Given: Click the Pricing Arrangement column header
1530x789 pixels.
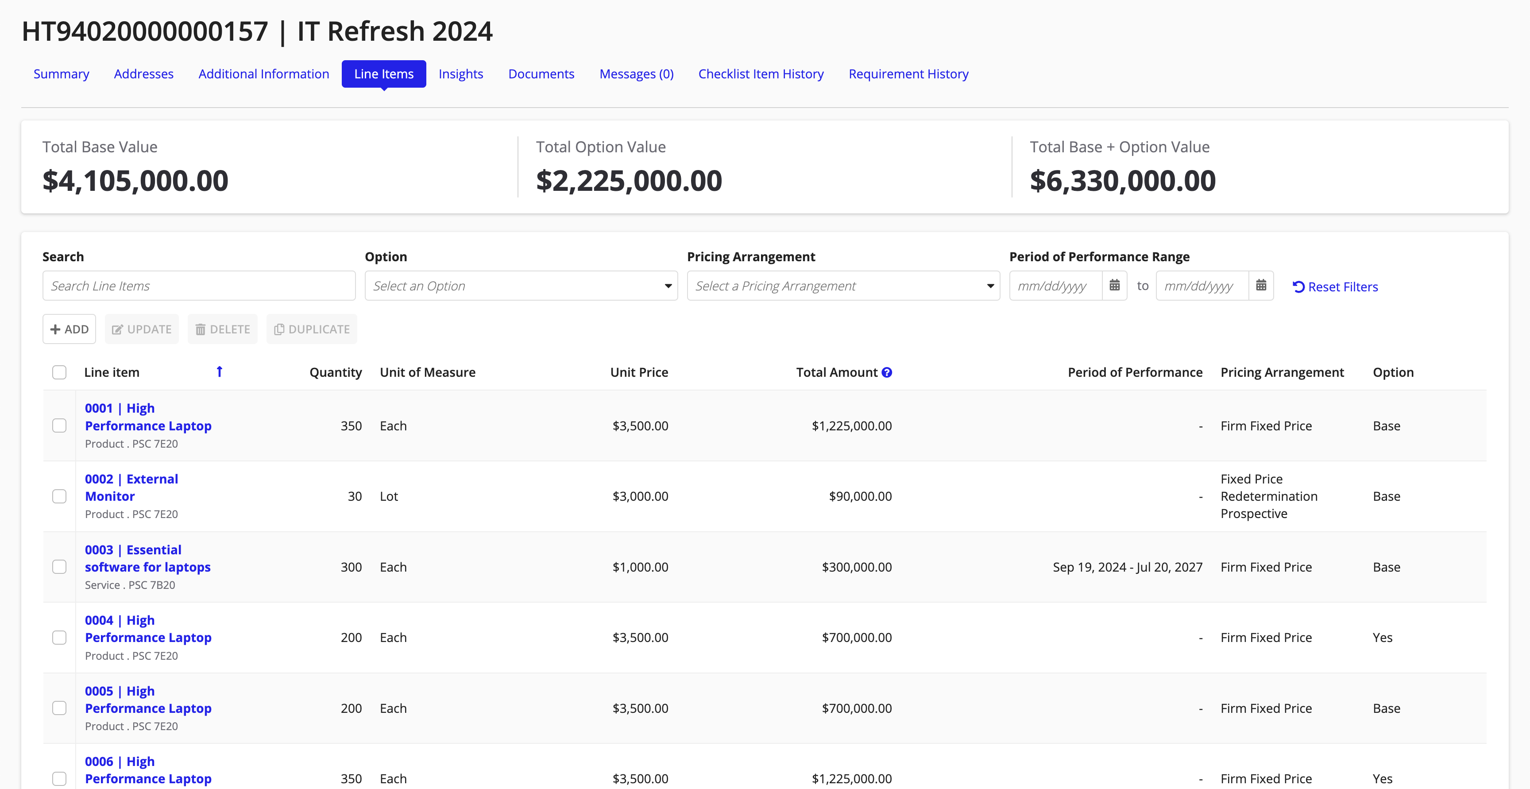Looking at the screenshot, I should (1283, 372).
